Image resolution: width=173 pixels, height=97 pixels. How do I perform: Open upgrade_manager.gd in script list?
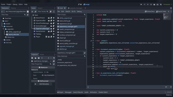(67, 46)
